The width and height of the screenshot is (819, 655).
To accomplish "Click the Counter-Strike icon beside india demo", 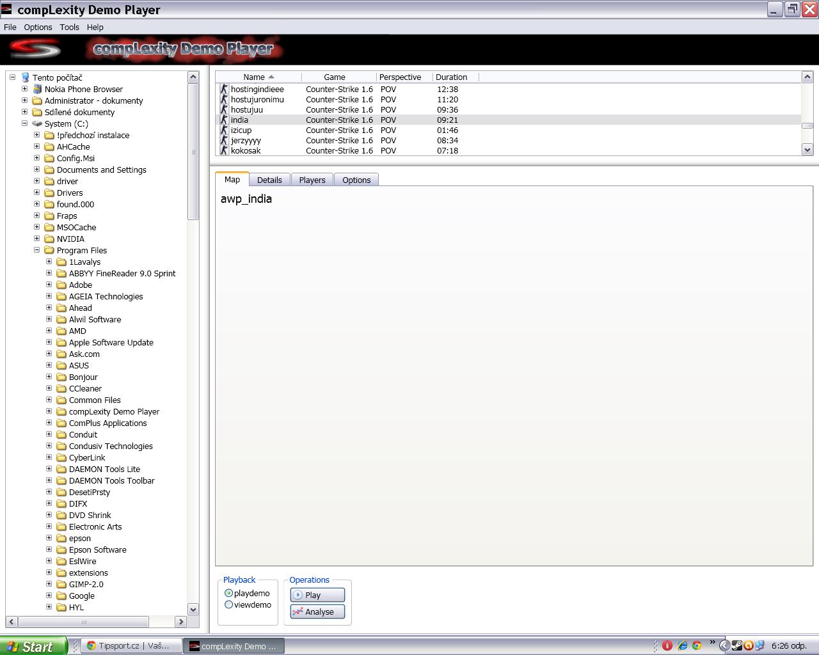I will click(x=224, y=120).
